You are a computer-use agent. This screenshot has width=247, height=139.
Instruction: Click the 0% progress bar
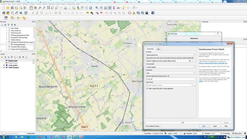click(183, 123)
